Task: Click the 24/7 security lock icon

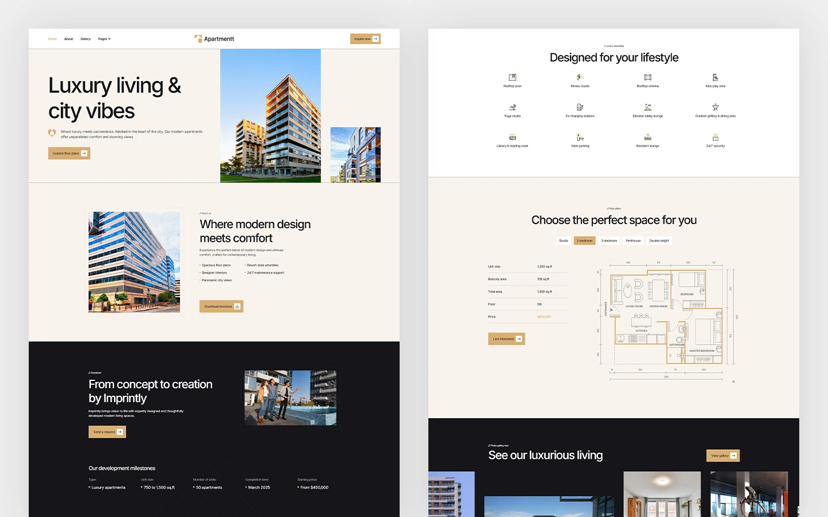Action: point(715,137)
